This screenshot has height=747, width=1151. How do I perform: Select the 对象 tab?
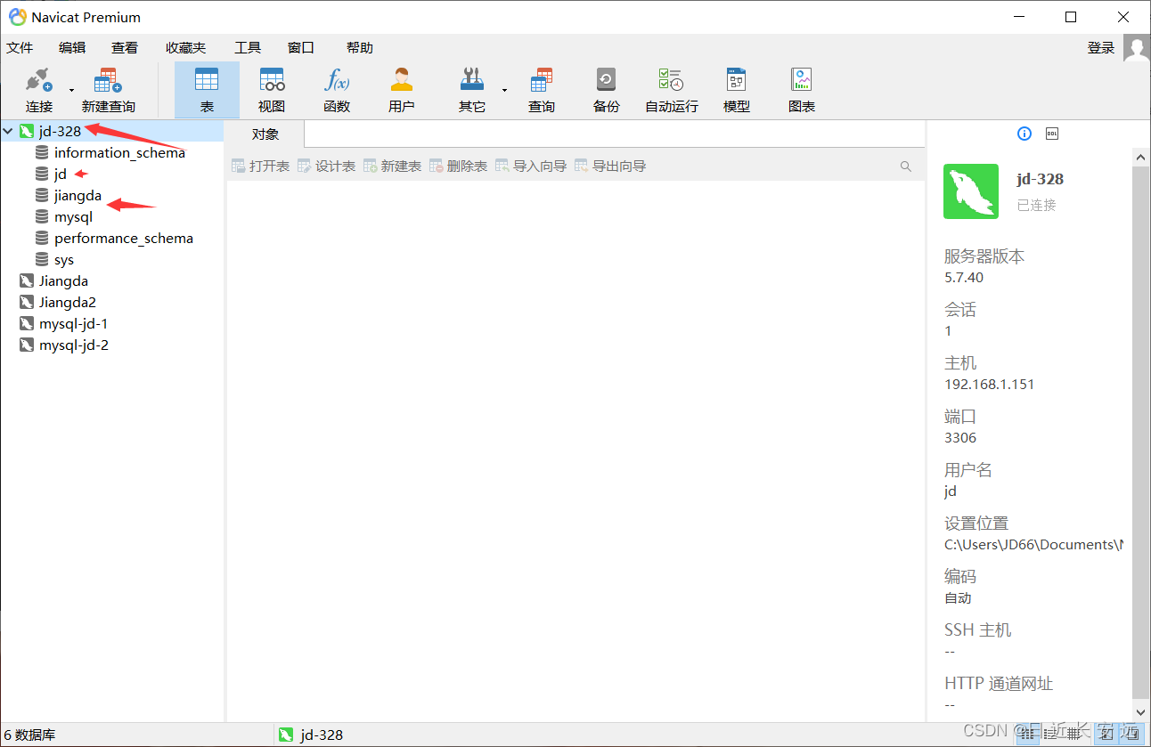[265, 134]
